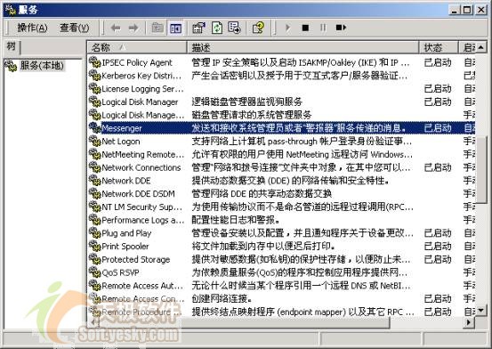Open the 操作(A) menu
The height and width of the screenshot is (349, 492).
32,28
